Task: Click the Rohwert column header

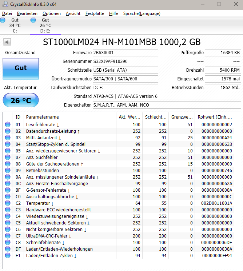Action: [215, 117]
